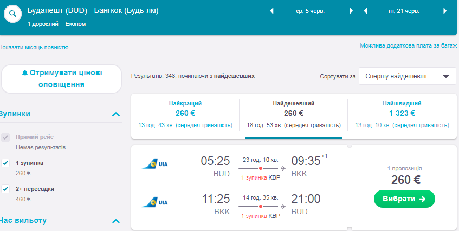Click the airplane icon on outbound flight
This screenshot has height=231, width=459.
pos(283,168)
